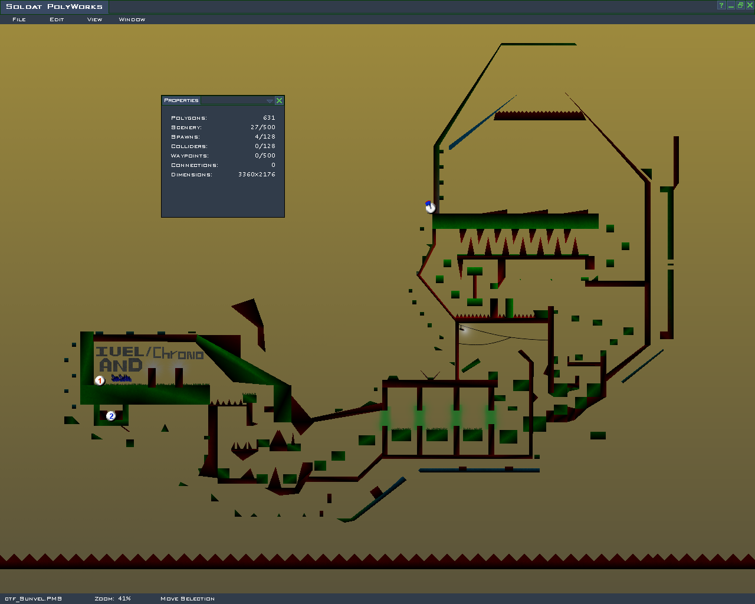The image size is (755, 604).
Task: Minimize the PolyWorks window
Action: pyautogui.click(x=731, y=5)
